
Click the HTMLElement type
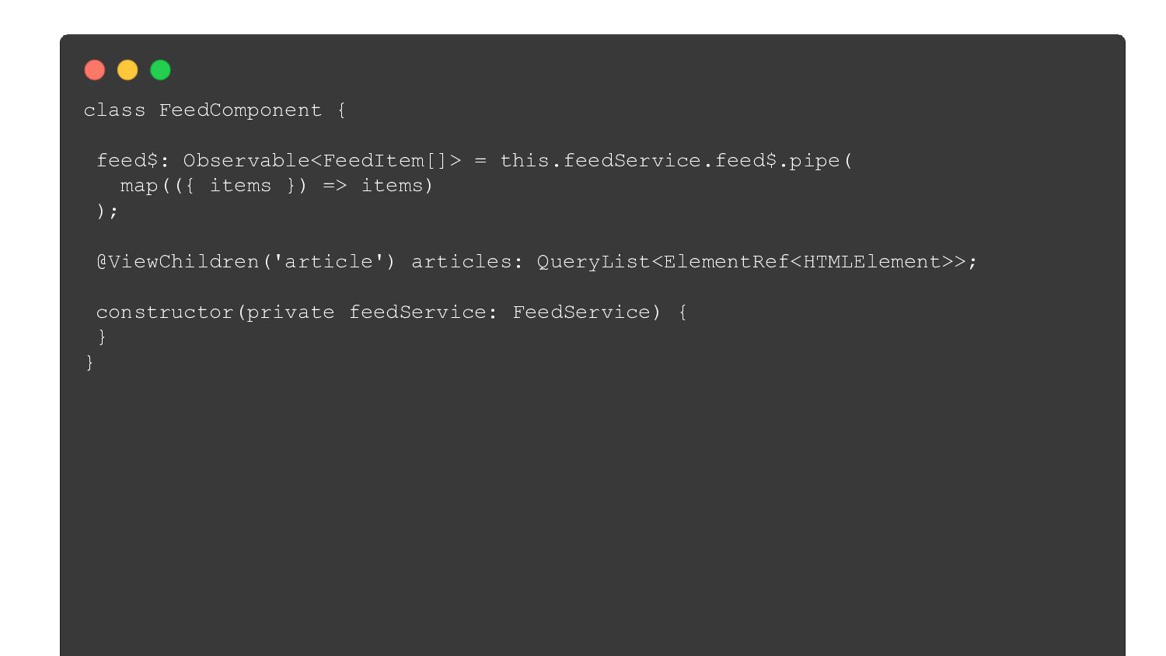pos(871,262)
